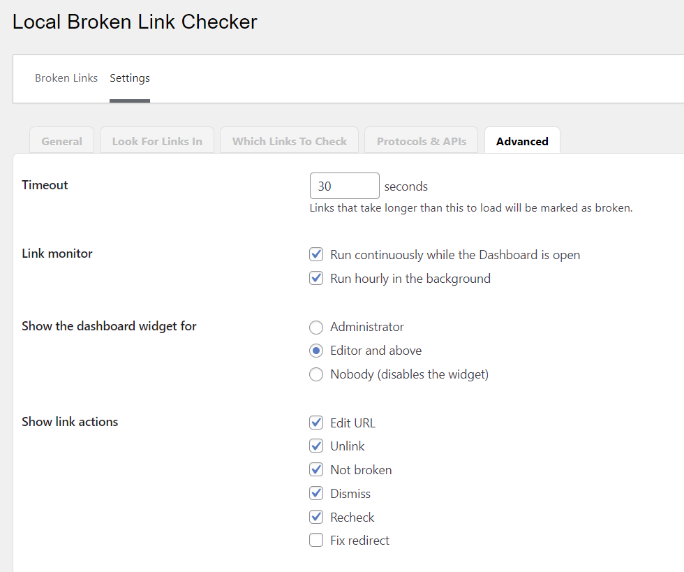Open the Protocols & APIs tab
The width and height of the screenshot is (684, 572).
421,140
